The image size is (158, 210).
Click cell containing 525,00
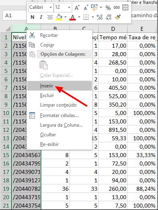click(113, 96)
